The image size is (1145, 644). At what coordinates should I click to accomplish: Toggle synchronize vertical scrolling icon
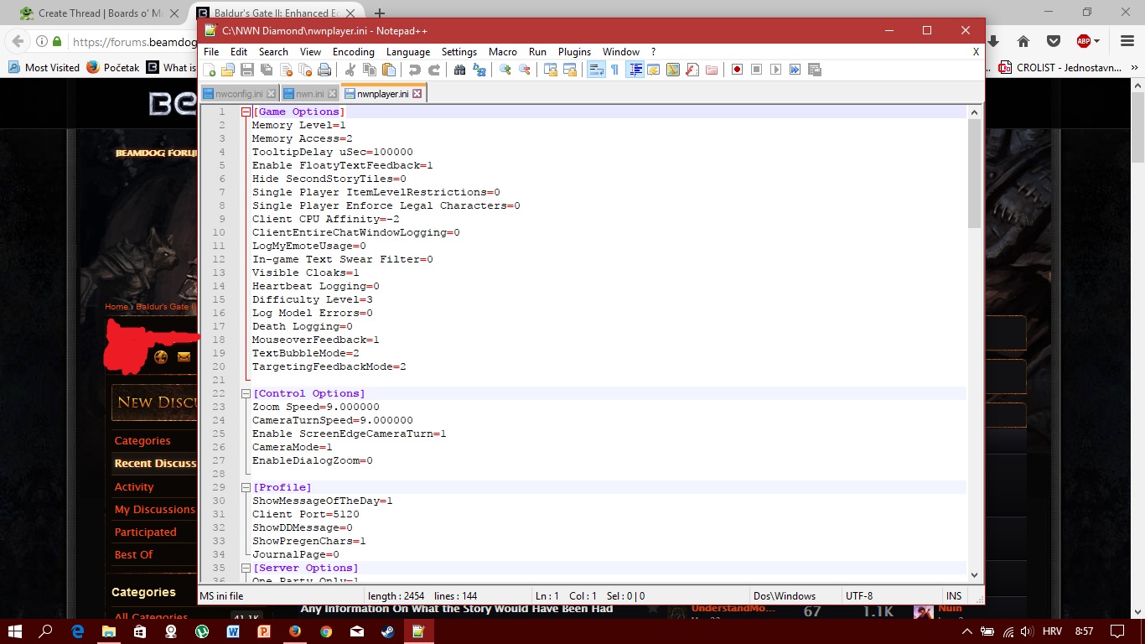[551, 70]
